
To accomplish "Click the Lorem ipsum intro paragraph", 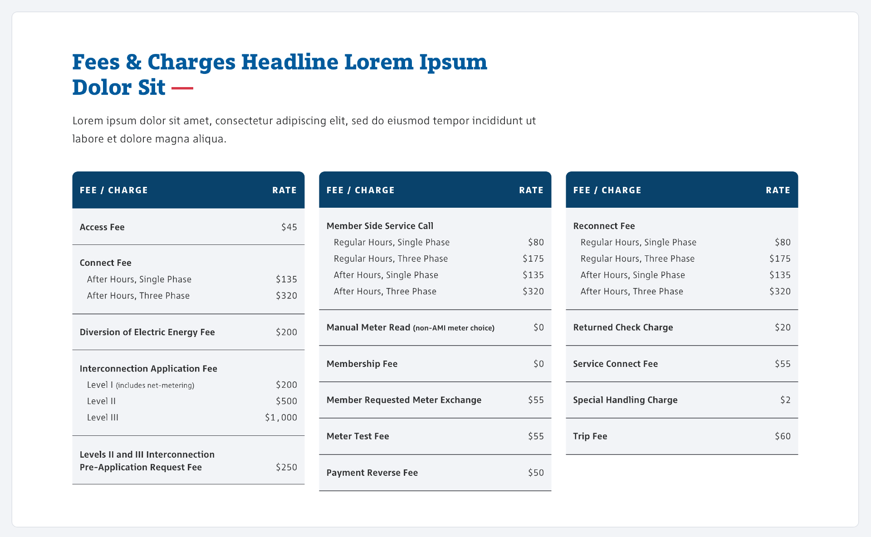I will 304,130.
